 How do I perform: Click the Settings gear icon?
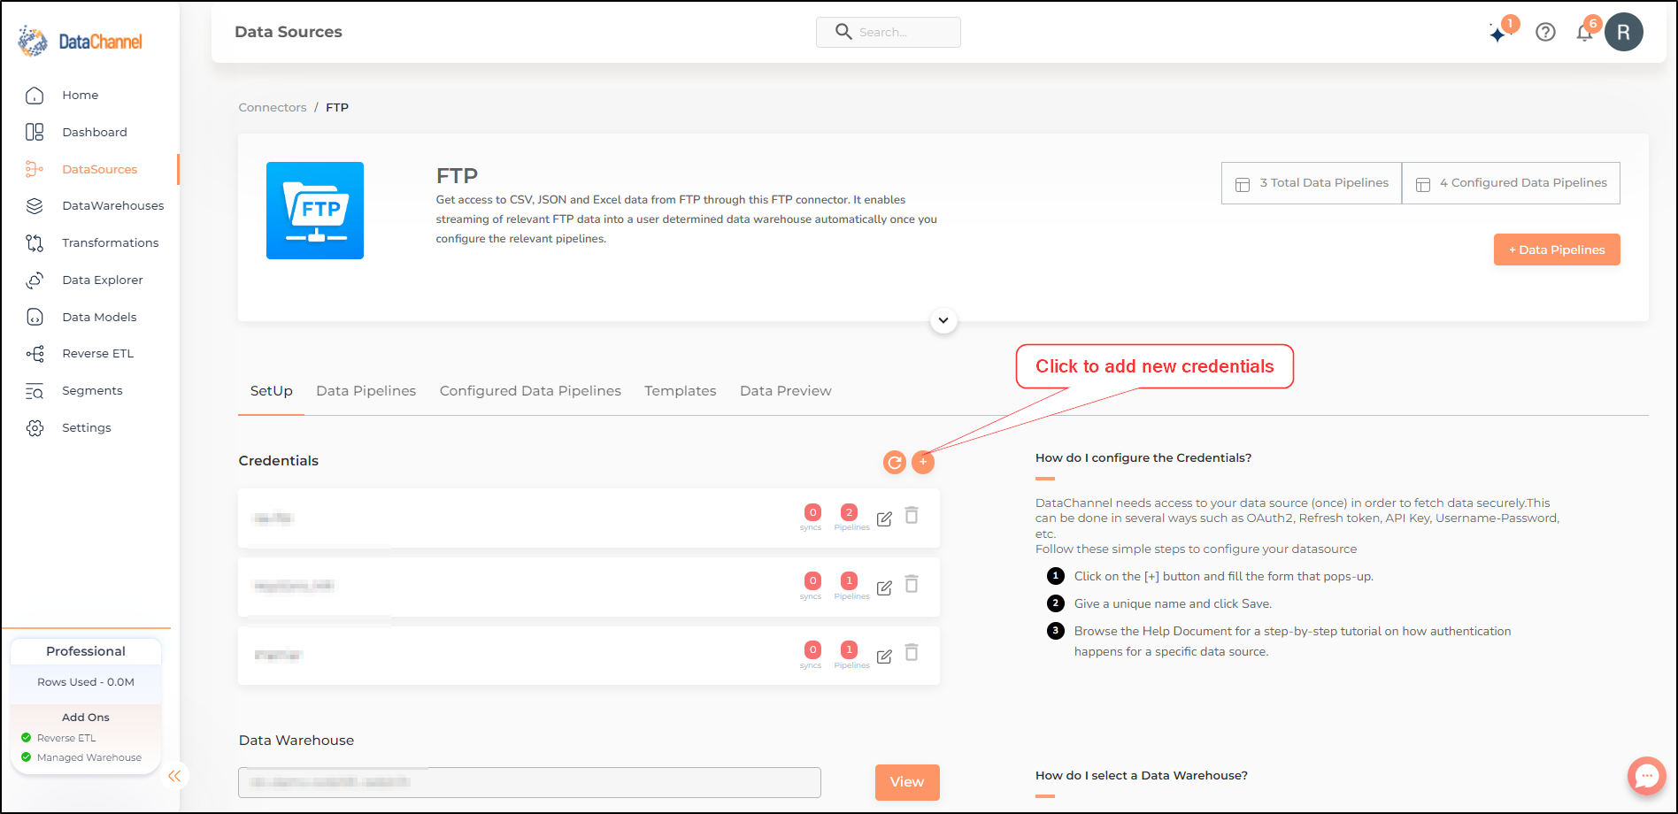click(35, 428)
